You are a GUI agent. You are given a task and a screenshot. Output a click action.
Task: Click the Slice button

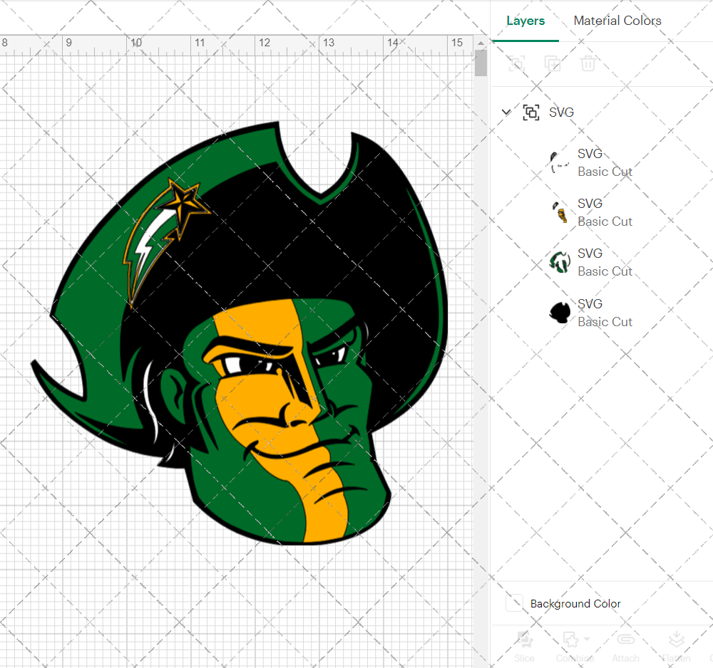(524, 647)
